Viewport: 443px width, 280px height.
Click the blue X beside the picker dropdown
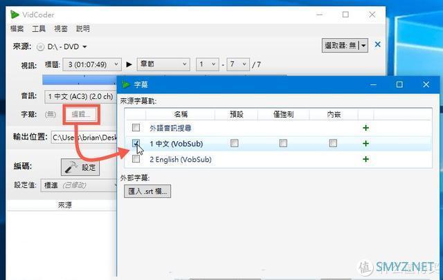pyautogui.click(x=377, y=44)
